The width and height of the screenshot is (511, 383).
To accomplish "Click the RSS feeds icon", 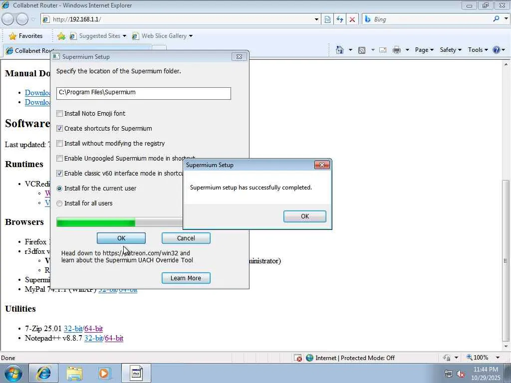I will pos(362,50).
